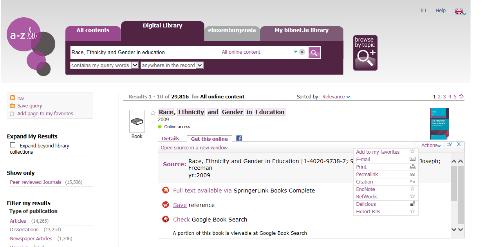Image resolution: width=486 pixels, height=247 pixels.
Task: Clear the search query with the X icon
Action: pos(302,52)
